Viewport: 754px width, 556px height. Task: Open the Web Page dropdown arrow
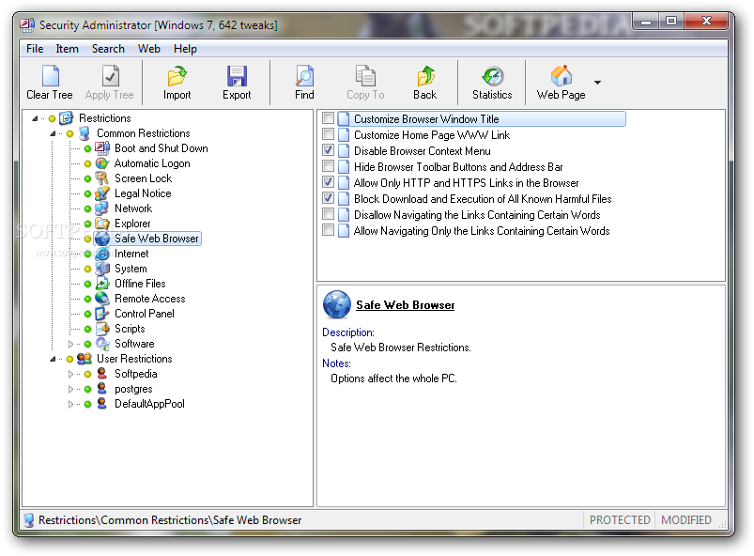click(597, 83)
